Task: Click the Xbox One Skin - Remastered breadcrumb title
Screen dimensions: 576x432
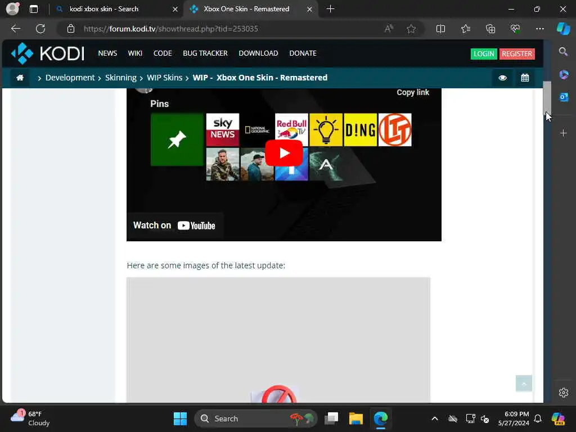Action: tap(272, 78)
